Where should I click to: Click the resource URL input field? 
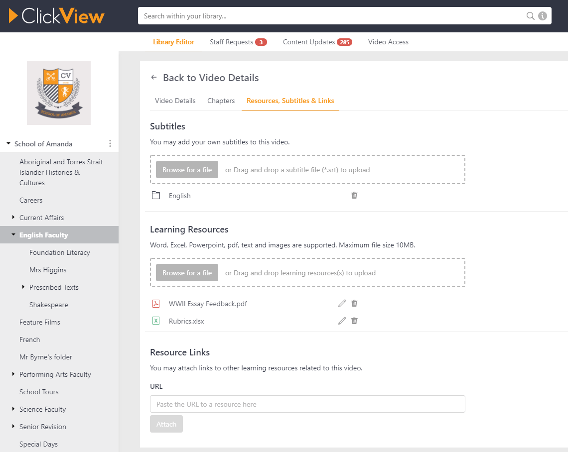click(x=307, y=404)
